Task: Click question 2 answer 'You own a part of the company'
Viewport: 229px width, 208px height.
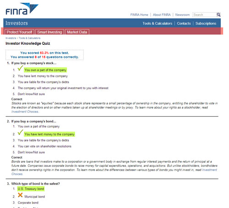Action: [x=38, y=127]
